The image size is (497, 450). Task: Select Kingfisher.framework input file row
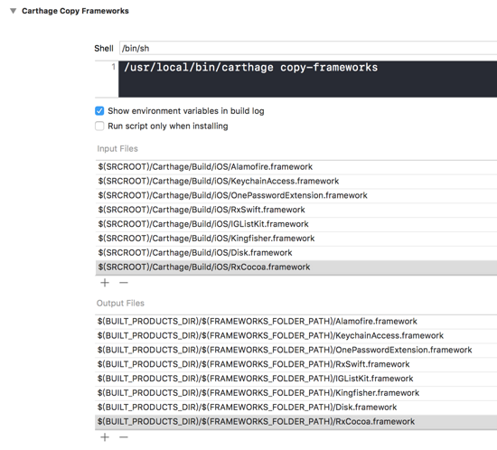point(296,239)
